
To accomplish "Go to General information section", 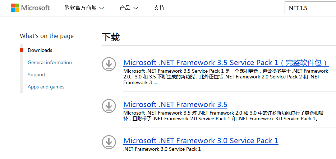I will pyautogui.click(x=50, y=62).
